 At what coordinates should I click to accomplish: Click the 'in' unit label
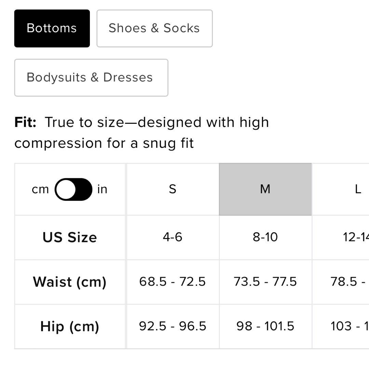coord(102,189)
